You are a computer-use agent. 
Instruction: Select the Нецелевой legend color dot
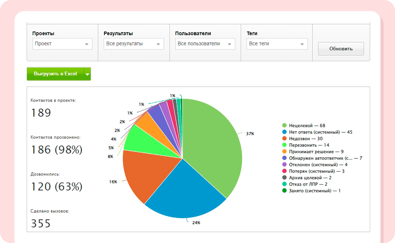[x=285, y=125]
